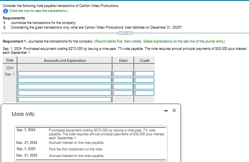
Task: Click second row Credit amount field
Action: point(145,80)
